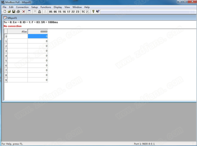This screenshot has width=197, height=146.
Task: Click the yellow question mark Help icon
Action: (93, 12)
